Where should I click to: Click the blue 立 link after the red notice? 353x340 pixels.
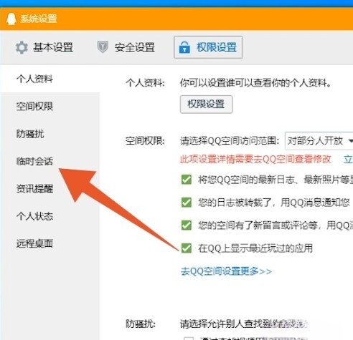348,159
